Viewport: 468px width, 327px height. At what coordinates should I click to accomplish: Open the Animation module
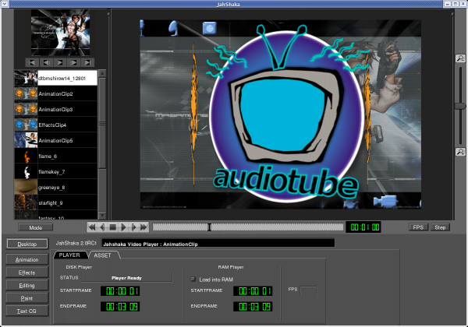click(27, 260)
